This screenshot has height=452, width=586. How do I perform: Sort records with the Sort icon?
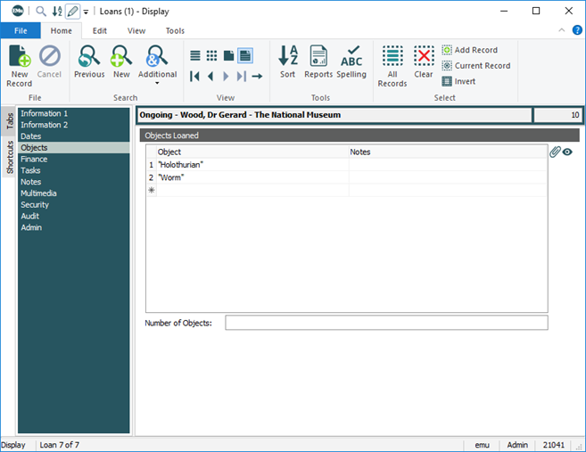click(288, 63)
